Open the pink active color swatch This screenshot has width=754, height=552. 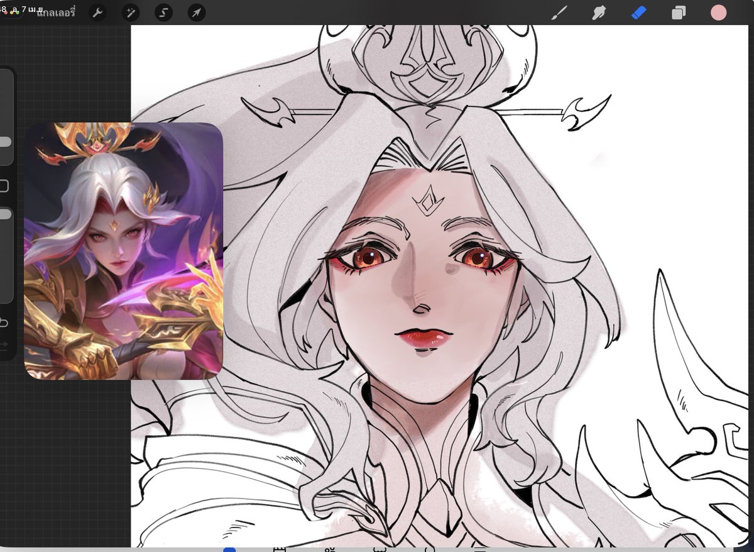click(x=719, y=13)
